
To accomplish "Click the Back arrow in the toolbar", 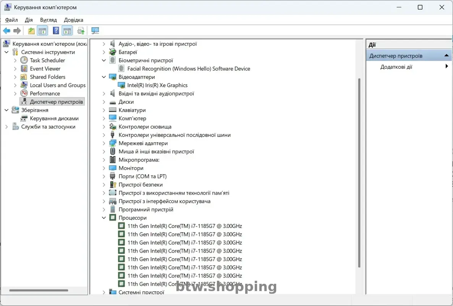I will coord(6,31).
